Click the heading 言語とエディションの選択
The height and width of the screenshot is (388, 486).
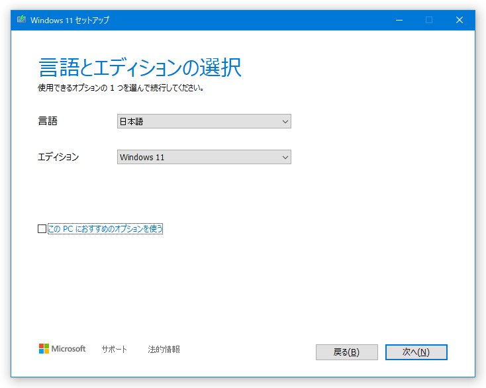140,68
